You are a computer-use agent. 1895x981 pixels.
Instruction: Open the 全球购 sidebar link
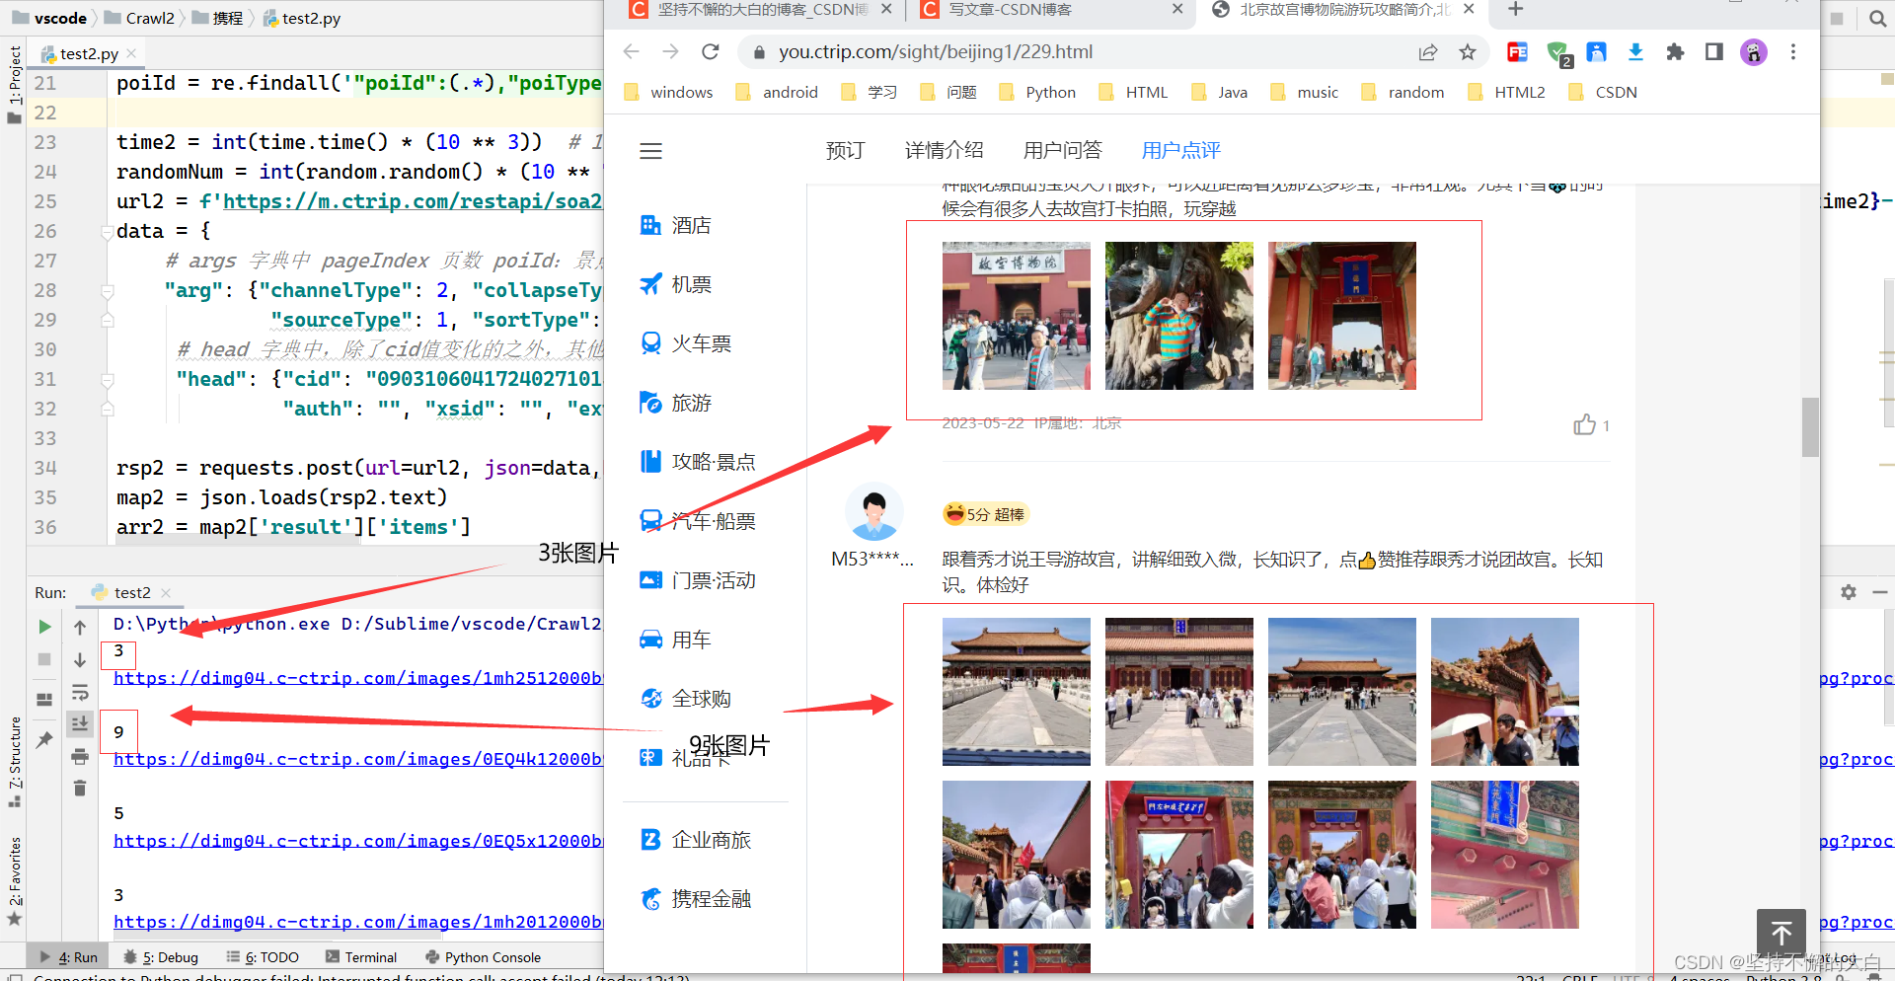686,699
